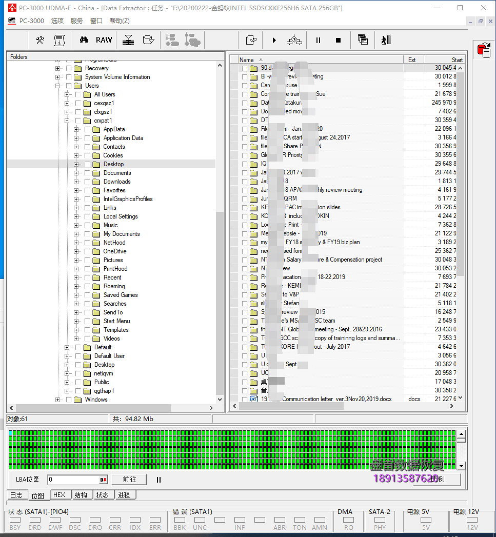Click the hammer and wrench utilities icon

click(x=39, y=40)
